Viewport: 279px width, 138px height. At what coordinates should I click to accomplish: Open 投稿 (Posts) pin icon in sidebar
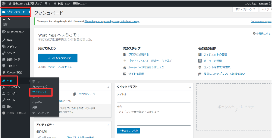click(4, 40)
